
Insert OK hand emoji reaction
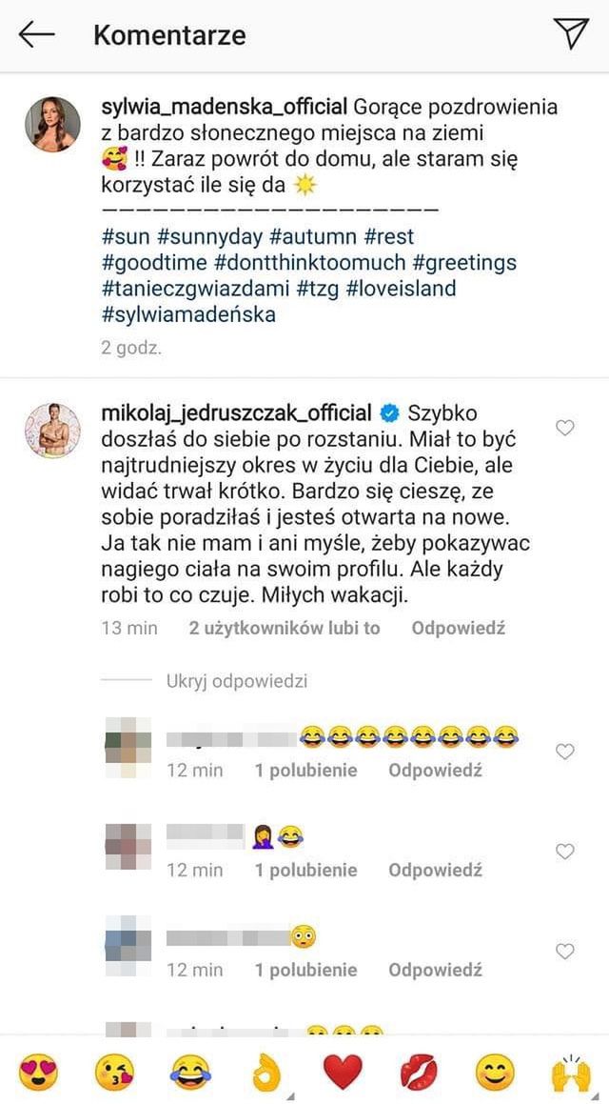266,1073
